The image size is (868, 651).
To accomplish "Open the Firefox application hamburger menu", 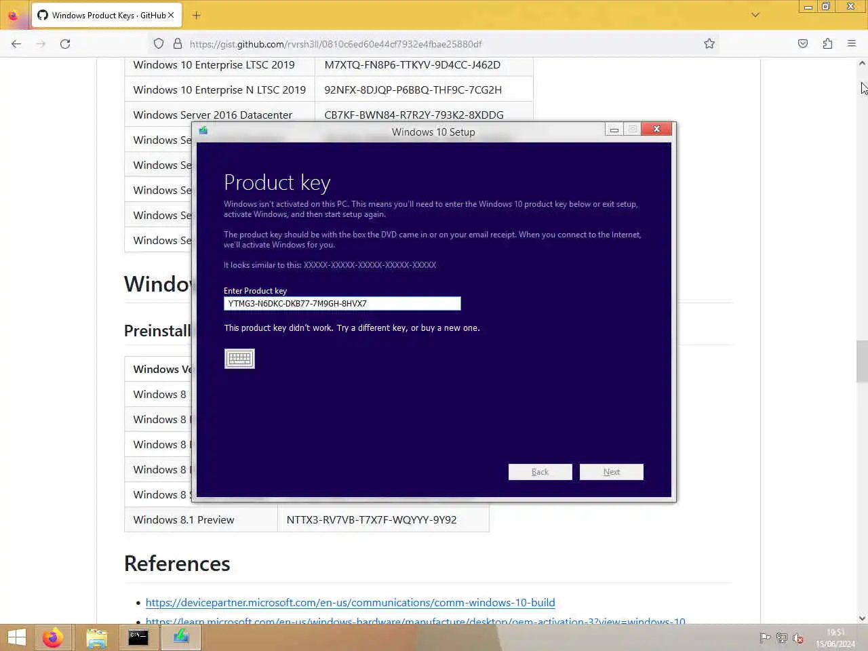I will tap(852, 44).
